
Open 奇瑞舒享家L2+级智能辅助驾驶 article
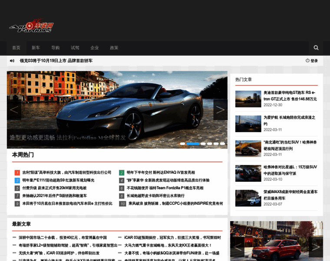[x=68, y=245]
